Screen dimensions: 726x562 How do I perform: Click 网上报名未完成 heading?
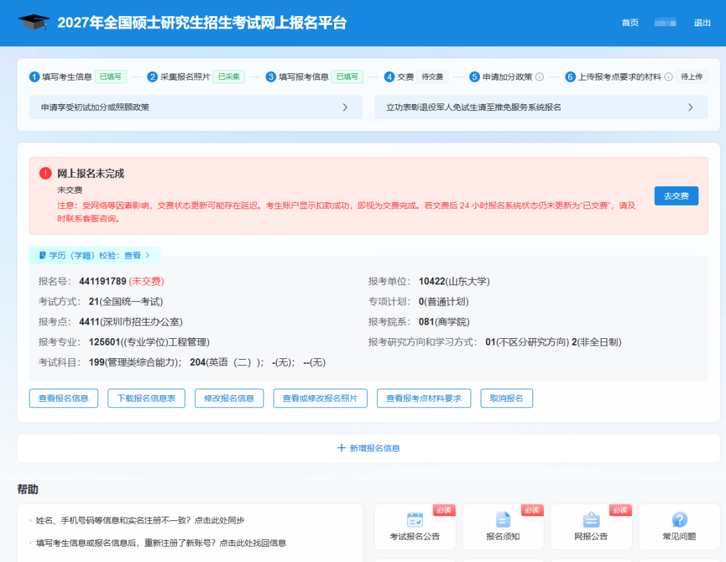[x=91, y=173]
